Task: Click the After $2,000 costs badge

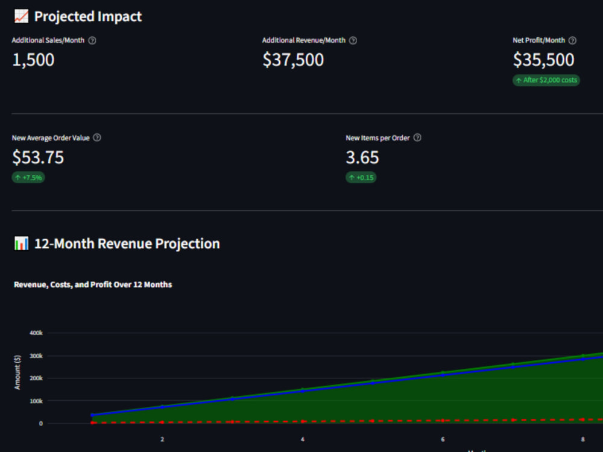Action: [x=546, y=80]
